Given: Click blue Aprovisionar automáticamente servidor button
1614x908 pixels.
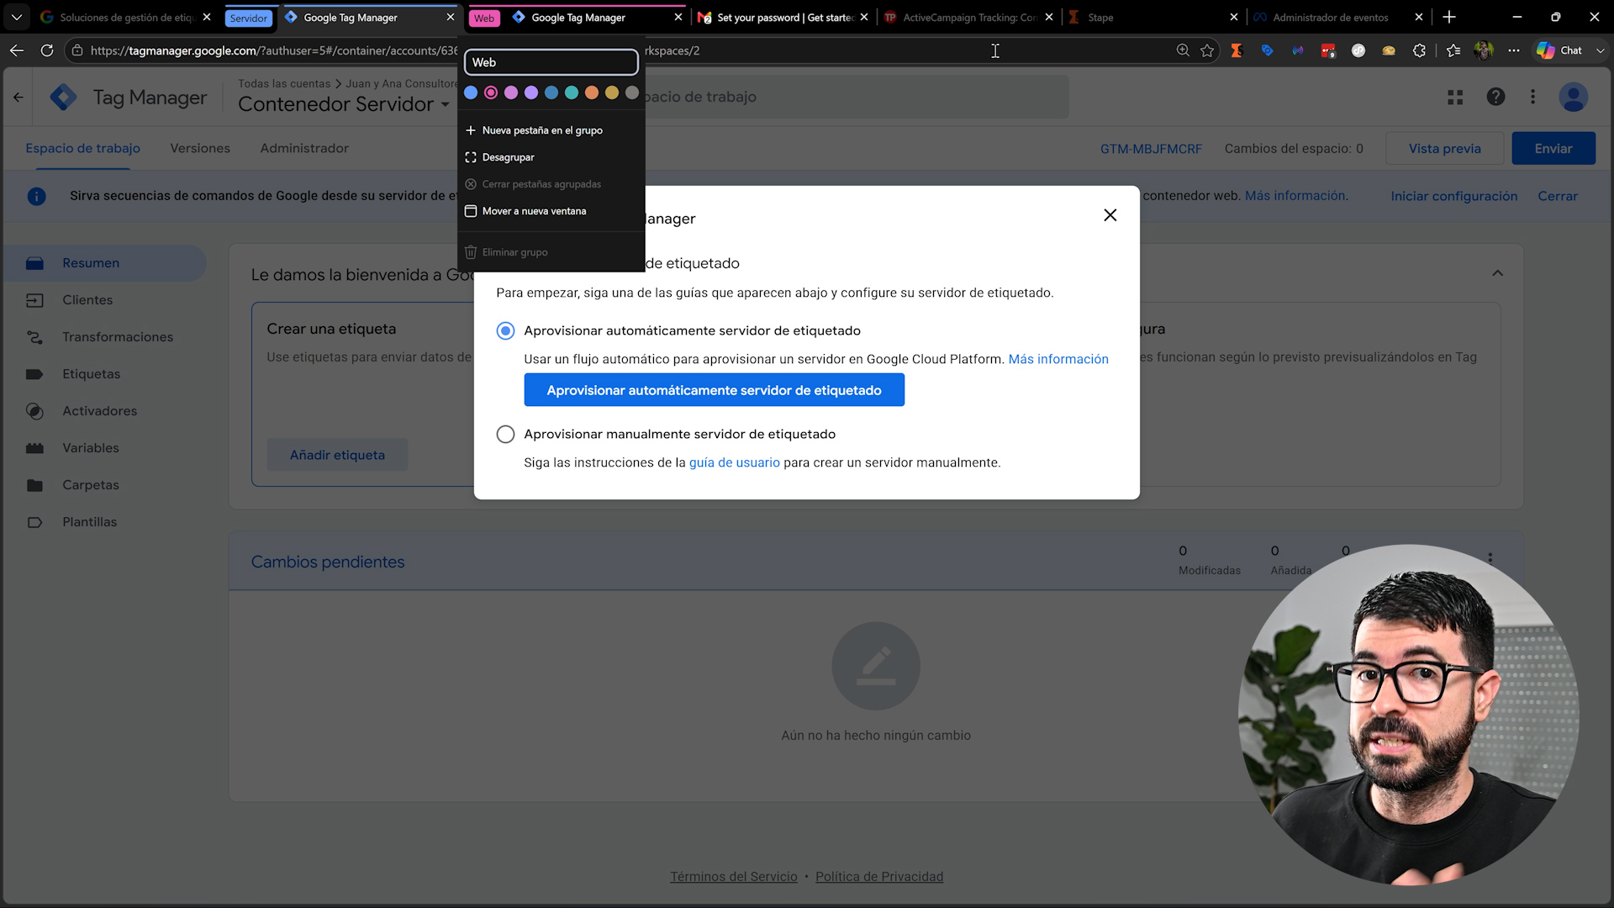Looking at the screenshot, I should [714, 390].
